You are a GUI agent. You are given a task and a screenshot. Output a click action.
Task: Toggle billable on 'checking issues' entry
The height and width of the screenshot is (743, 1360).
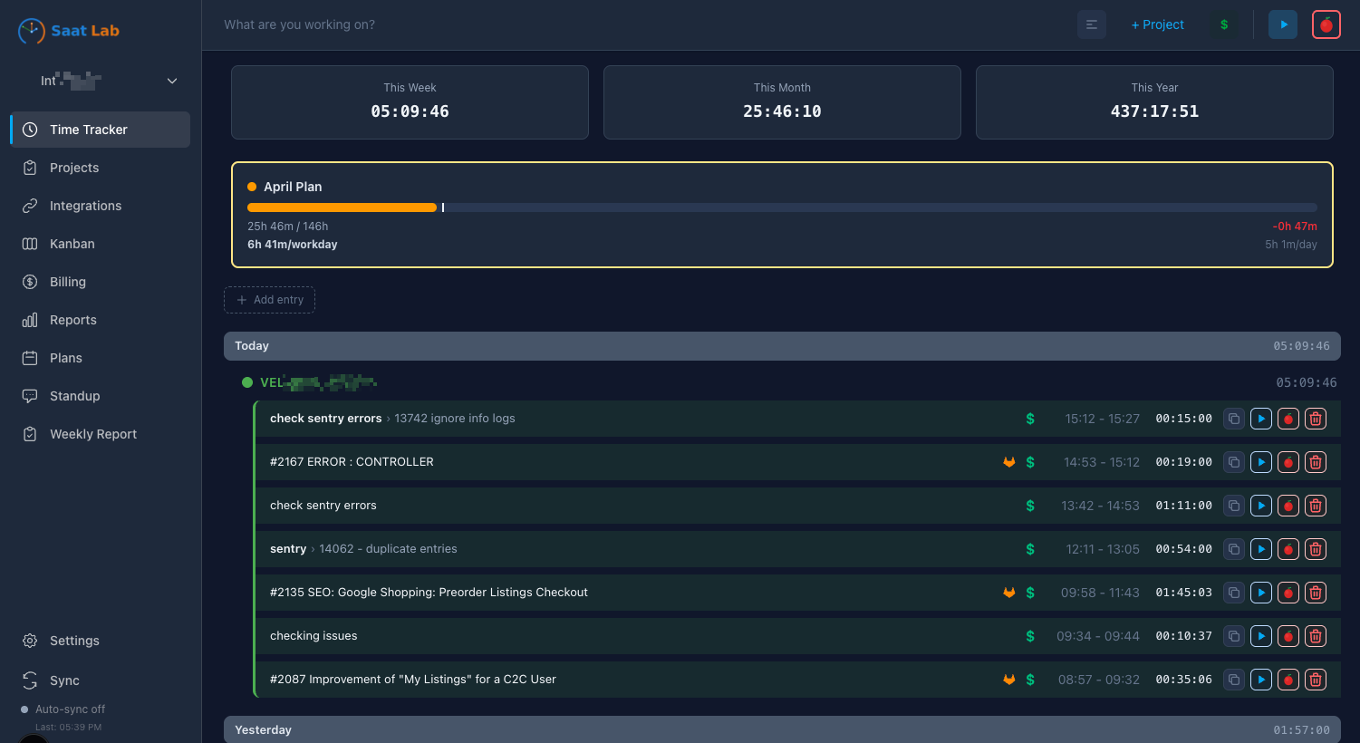pos(1030,636)
